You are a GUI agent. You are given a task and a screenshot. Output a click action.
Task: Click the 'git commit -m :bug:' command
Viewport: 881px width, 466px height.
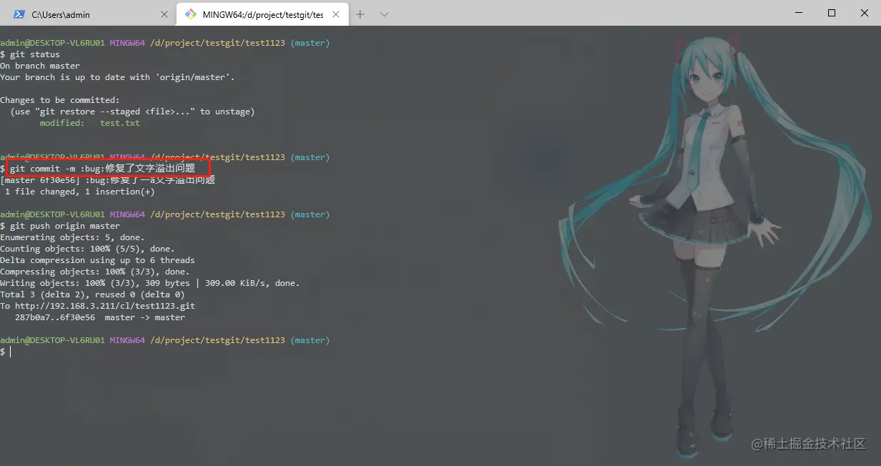(x=102, y=169)
